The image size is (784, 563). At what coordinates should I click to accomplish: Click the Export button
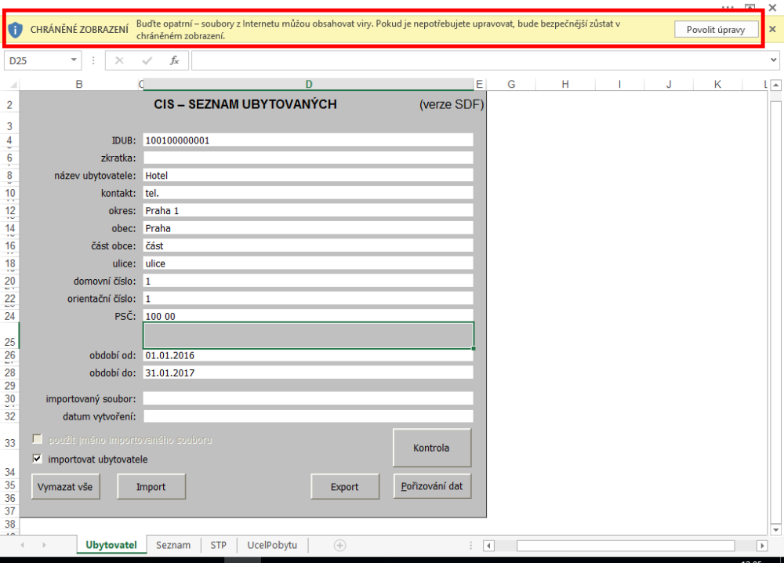pos(344,487)
